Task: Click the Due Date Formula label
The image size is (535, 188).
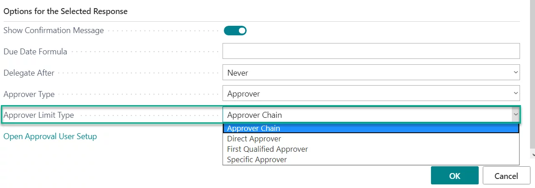Action: (35, 52)
